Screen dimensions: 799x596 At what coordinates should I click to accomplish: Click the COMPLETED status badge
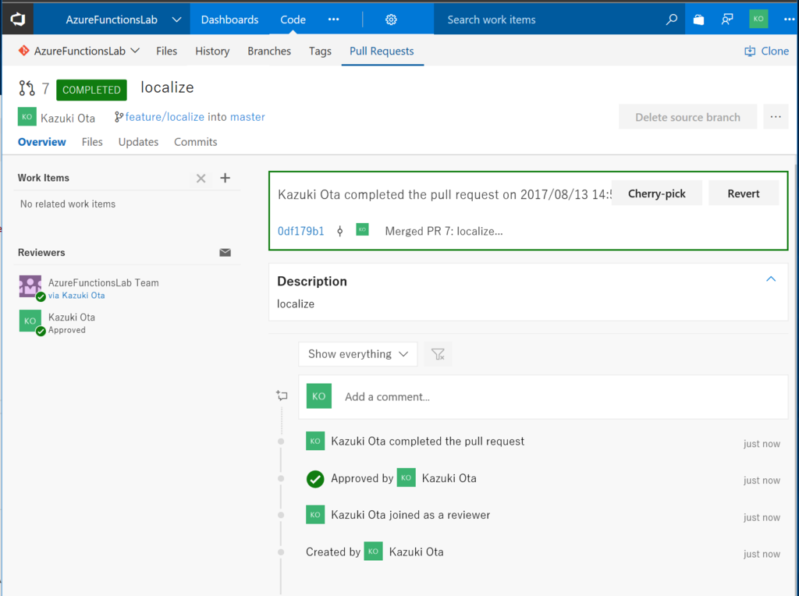(x=91, y=90)
